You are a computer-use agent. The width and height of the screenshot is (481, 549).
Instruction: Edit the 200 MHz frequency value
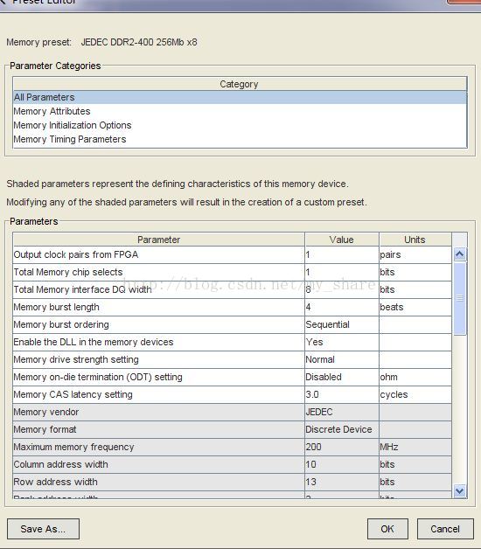(342, 448)
